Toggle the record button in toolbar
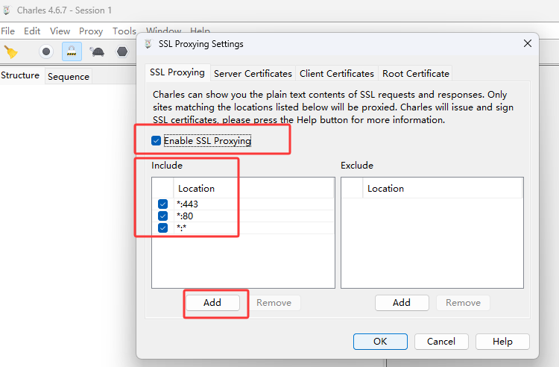Image resolution: width=559 pixels, height=367 pixels. (x=46, y=51)
